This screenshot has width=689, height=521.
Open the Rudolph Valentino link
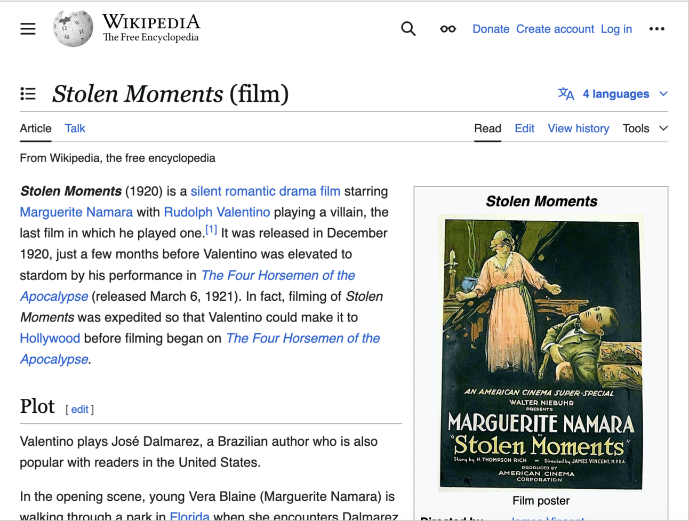(x=217, y=212)
